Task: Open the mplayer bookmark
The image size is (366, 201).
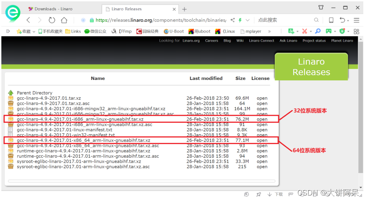Action: 251,31
